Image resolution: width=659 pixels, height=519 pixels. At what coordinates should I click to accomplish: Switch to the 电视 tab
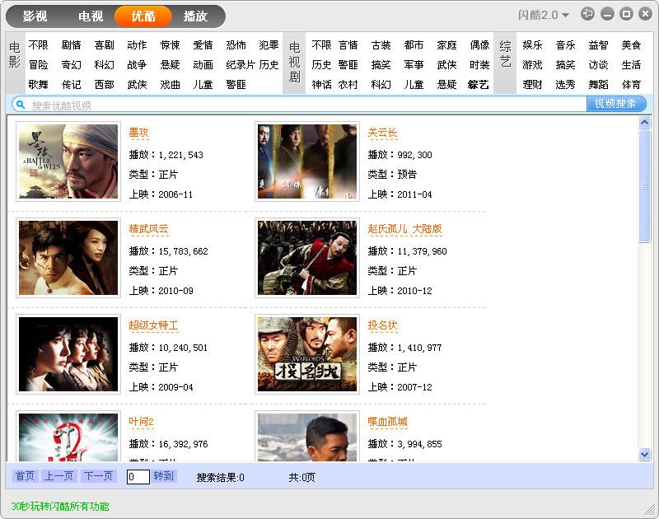(x=91, y=16)
